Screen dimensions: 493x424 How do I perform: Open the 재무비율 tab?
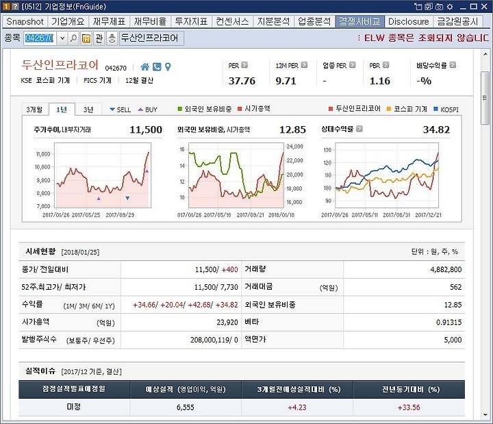point(150,21)
